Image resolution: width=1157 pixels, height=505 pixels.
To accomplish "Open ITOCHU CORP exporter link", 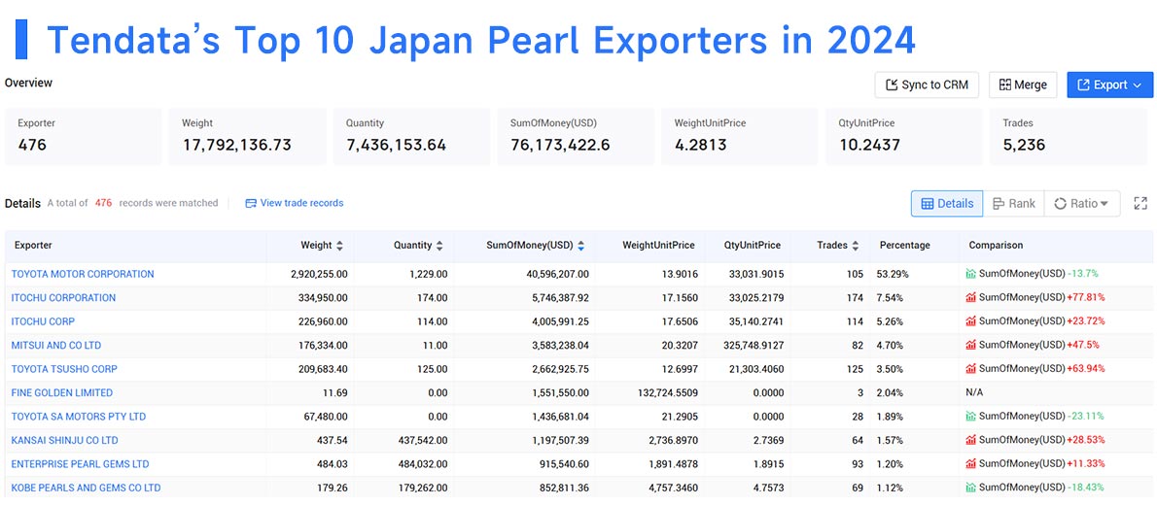I will coord(43,321).
